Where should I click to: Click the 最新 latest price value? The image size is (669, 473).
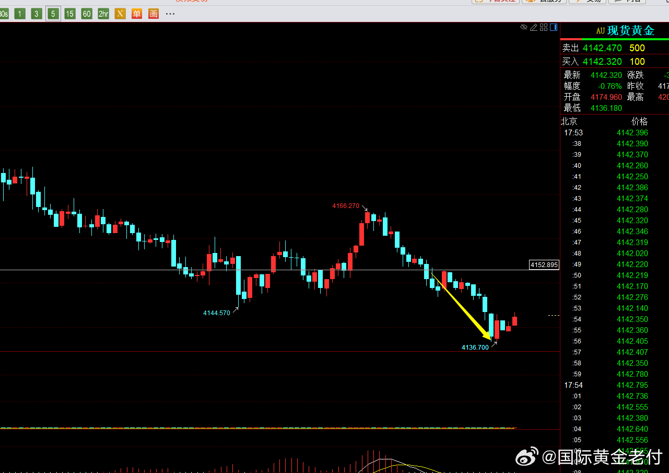(x=606, y=75)
